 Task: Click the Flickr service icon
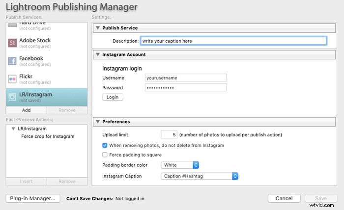12,79
